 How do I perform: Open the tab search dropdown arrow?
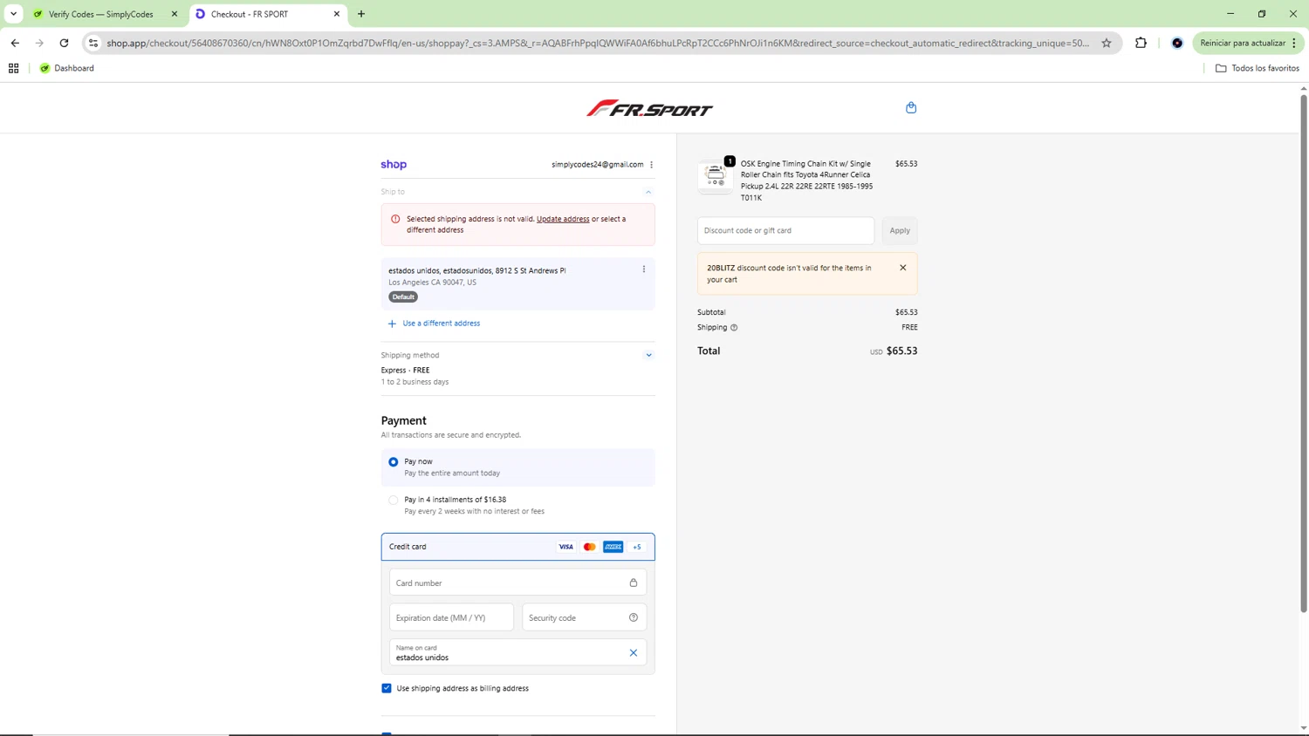(x=14, y=14)
